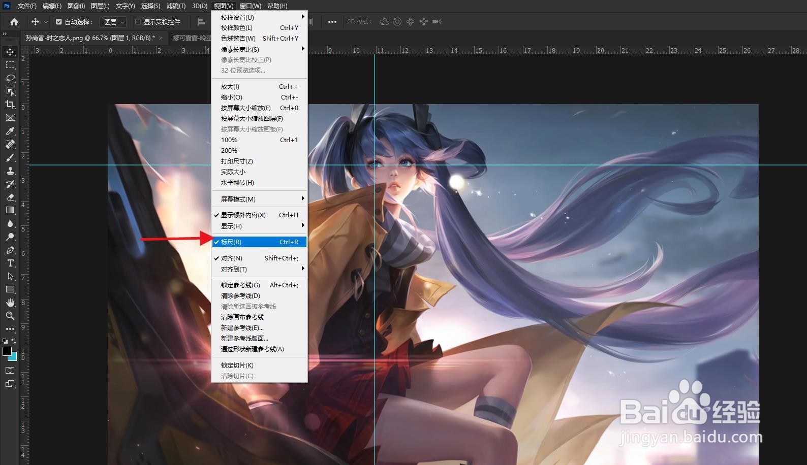
Task: Open the Auto-Select 图层 dropdown
Action: [x=114, y=22]
